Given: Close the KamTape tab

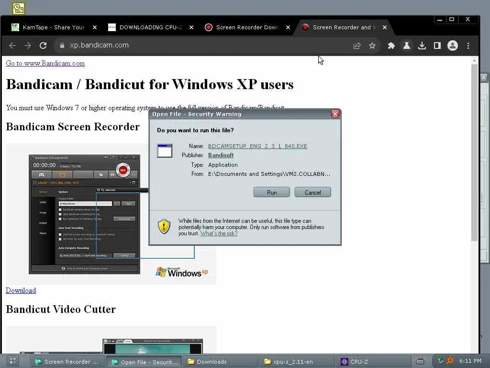Looking at the screenshot, I should [95, 27].
